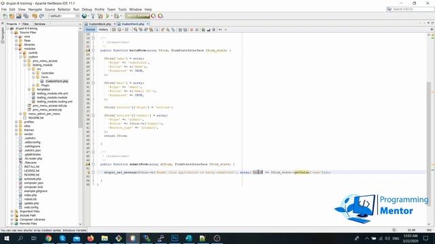Click the red Start Macro Recording icon
The height and width of the screenshot is (244, 435).
coord(192,30)
